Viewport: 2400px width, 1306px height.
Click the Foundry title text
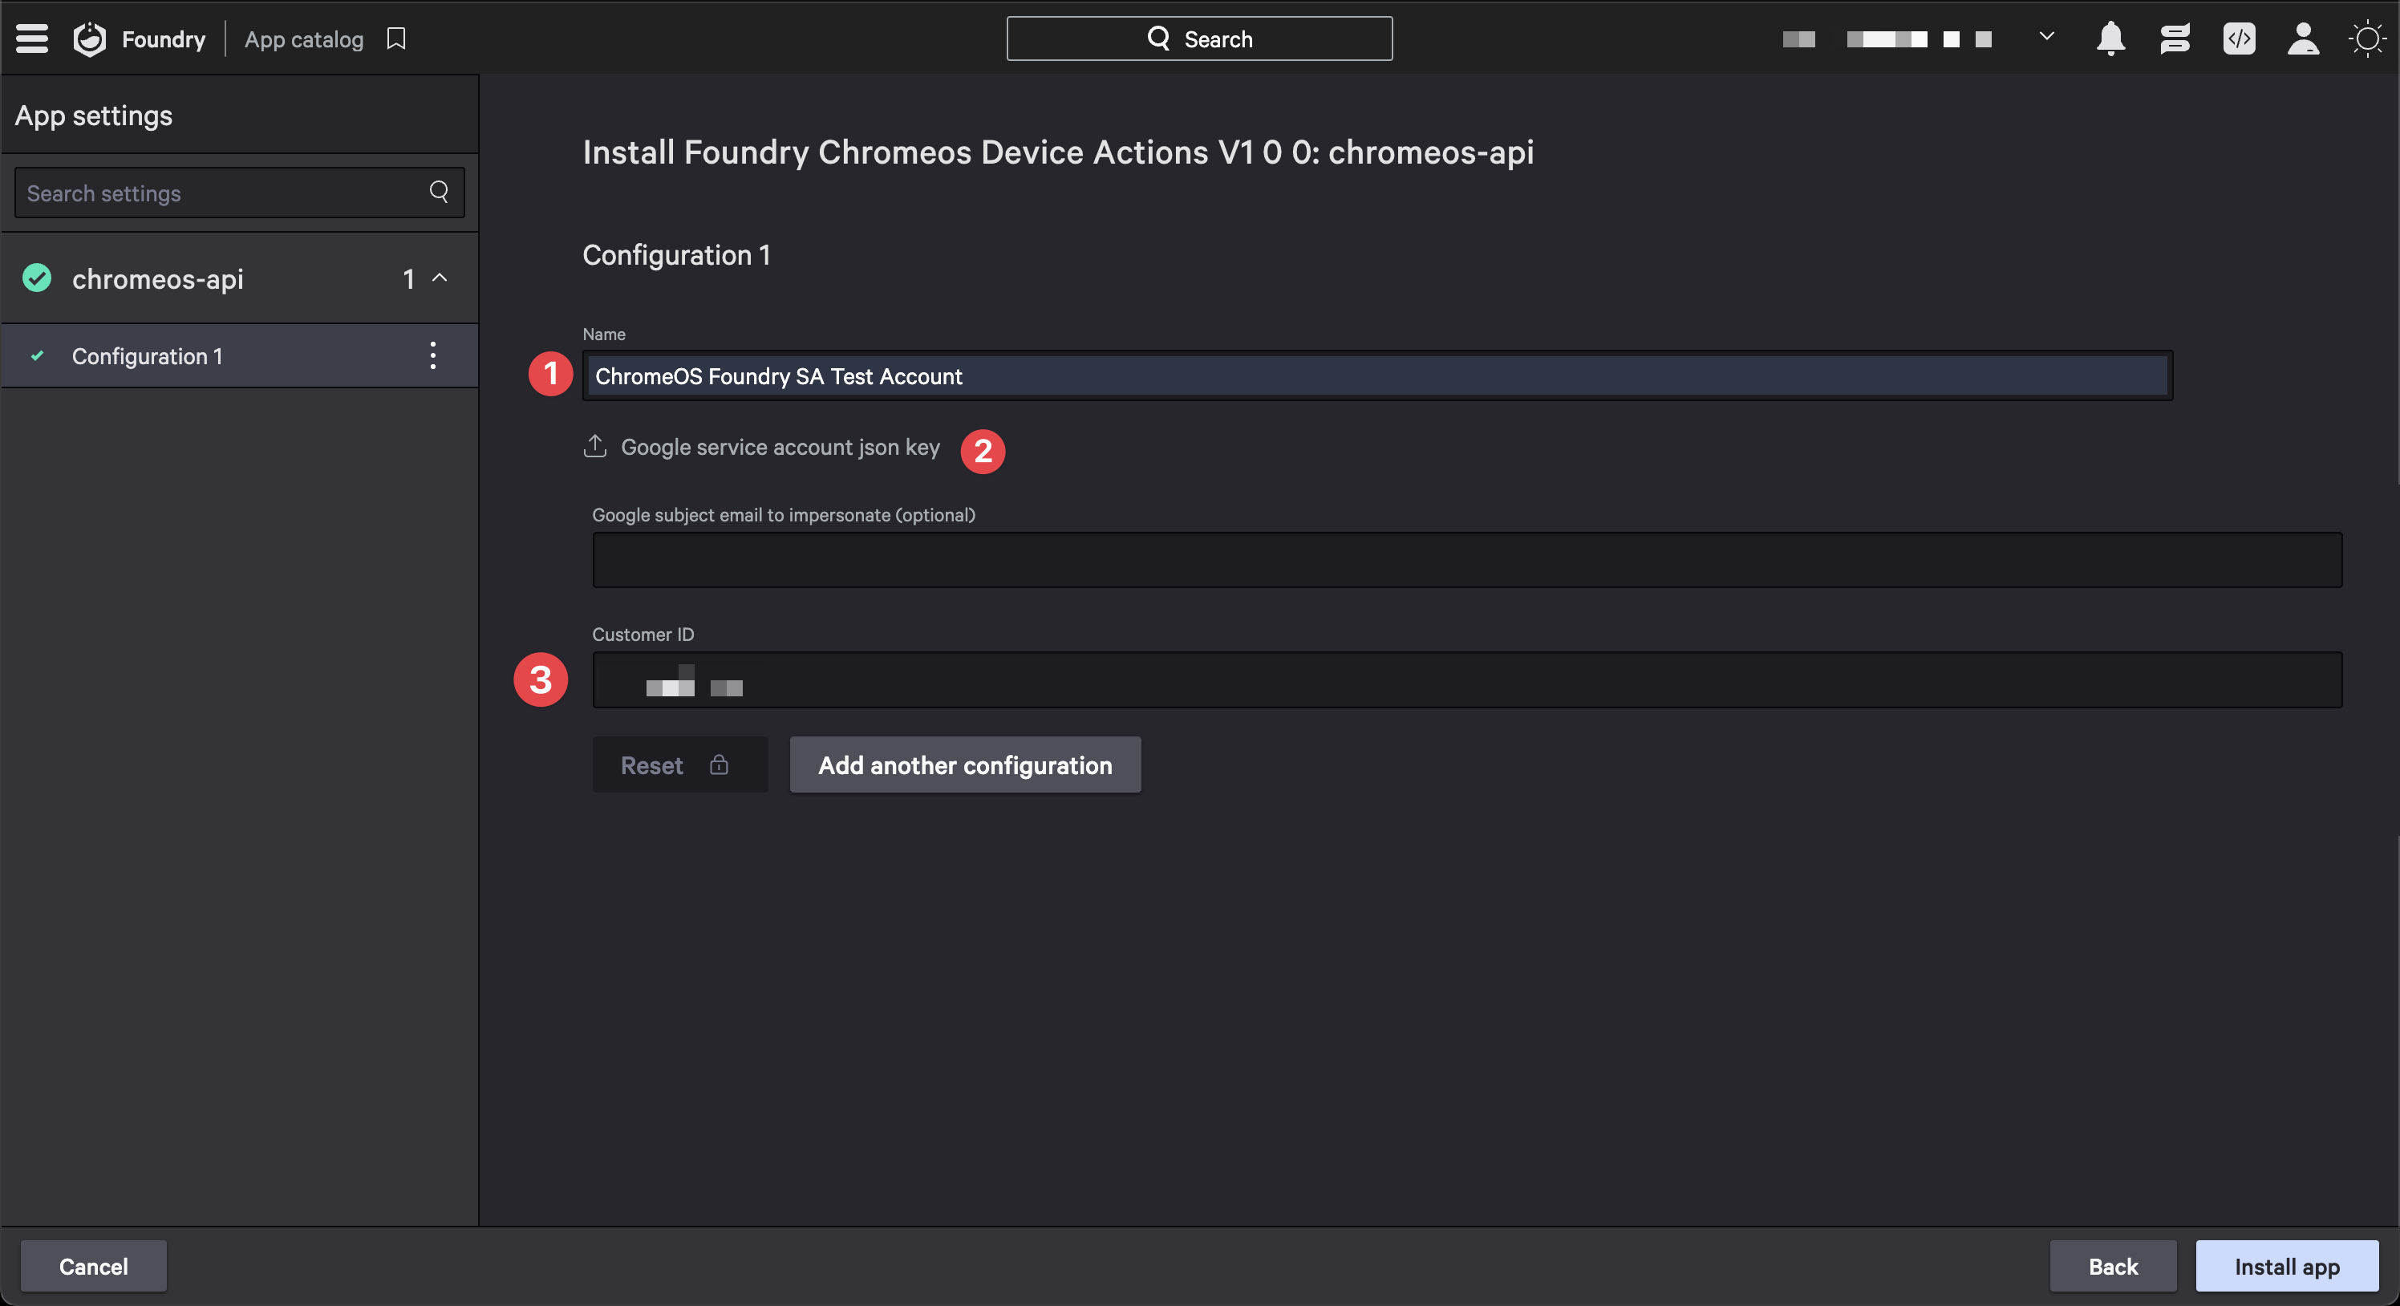click(x=163, y=39)
